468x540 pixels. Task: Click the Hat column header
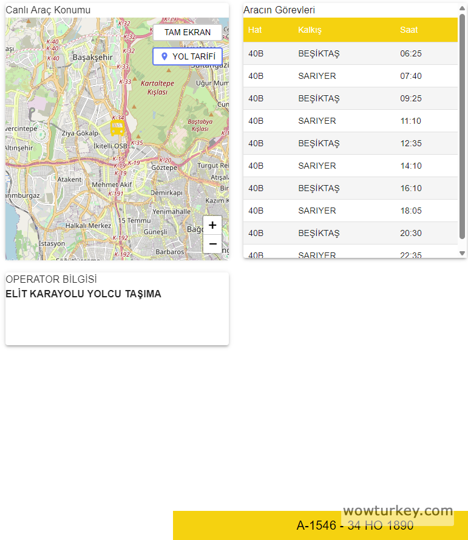[x=255, y=30]
